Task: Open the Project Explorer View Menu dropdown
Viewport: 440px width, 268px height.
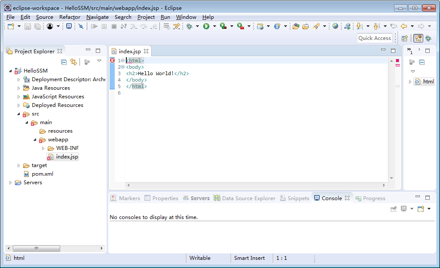Action: click(99, 61)
